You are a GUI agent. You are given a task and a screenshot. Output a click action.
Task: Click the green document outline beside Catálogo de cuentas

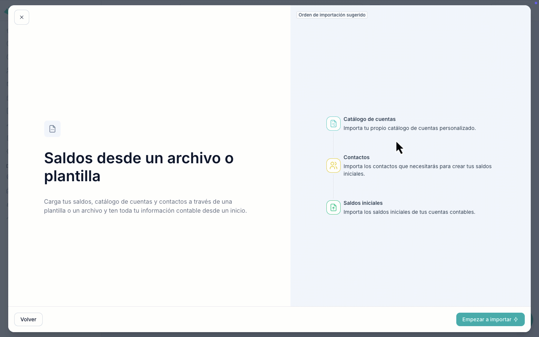[333, 124]
